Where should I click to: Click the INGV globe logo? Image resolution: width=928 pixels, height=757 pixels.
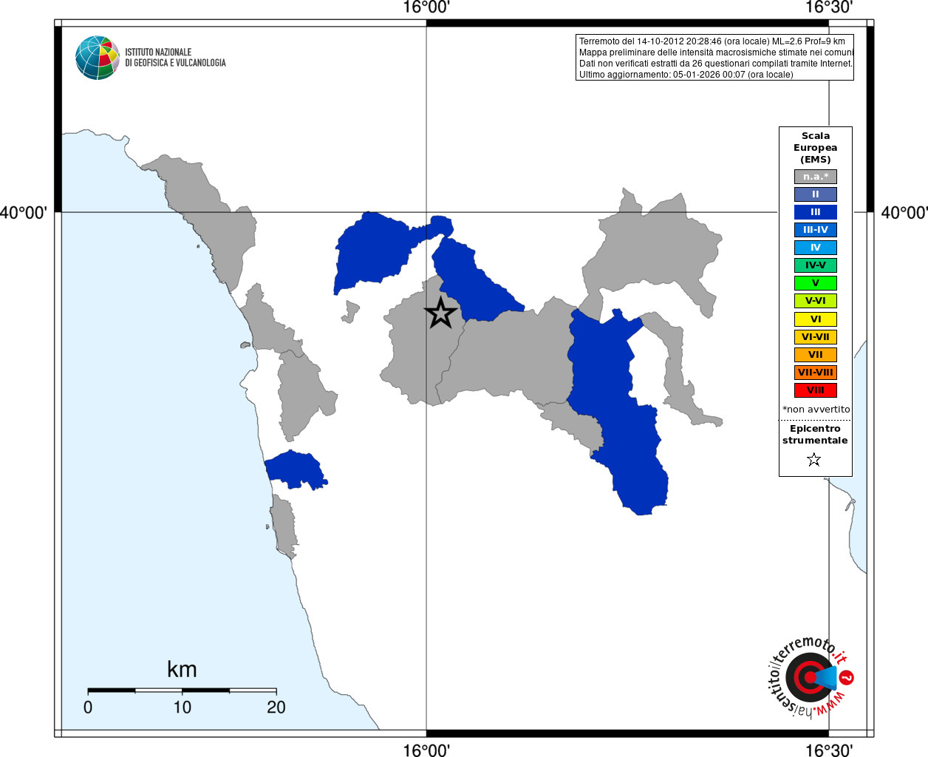(98, 58)
